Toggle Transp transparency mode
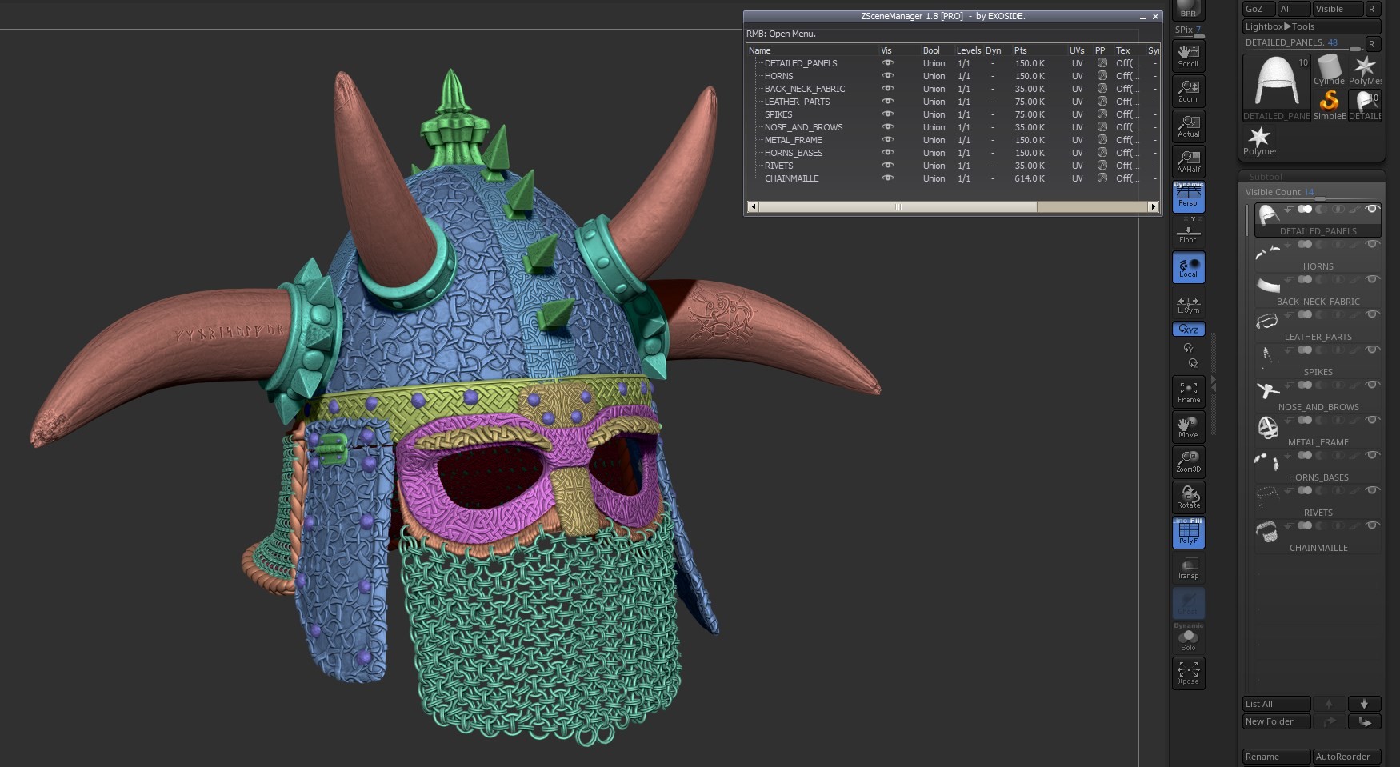This screenshot has height=767, width=1400. point(1188,567)
